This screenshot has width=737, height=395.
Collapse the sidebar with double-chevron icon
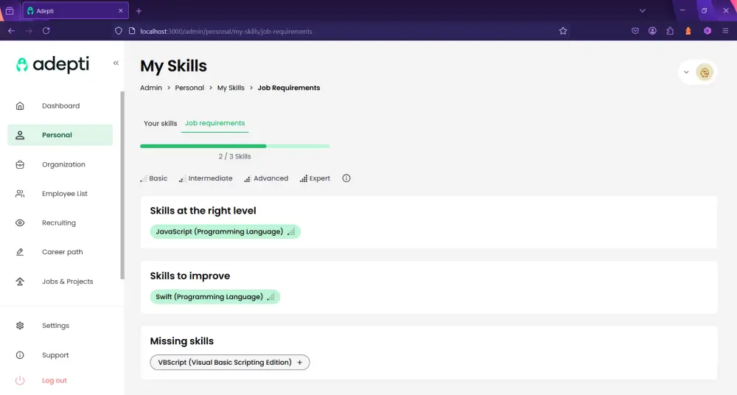pyautogui.click(x=116, y=63)
